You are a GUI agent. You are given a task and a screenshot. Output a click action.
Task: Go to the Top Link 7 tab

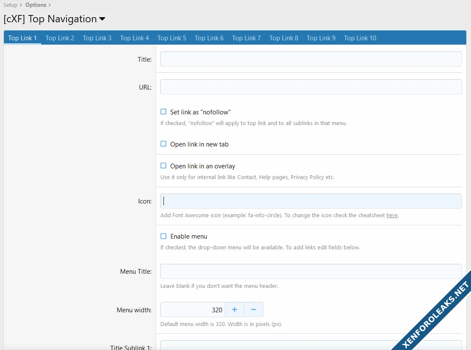click(246, 38)
